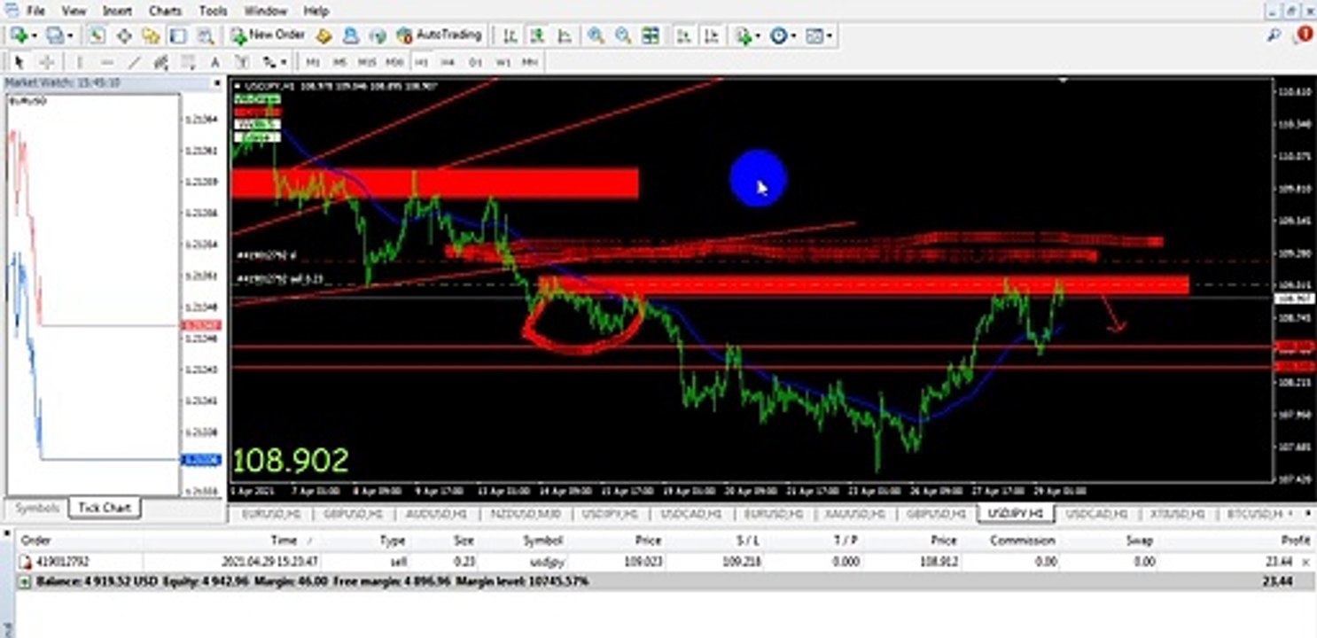Switch to the Tick Chart tab
Screen dimensions: 1317x638
pos(105,508)
